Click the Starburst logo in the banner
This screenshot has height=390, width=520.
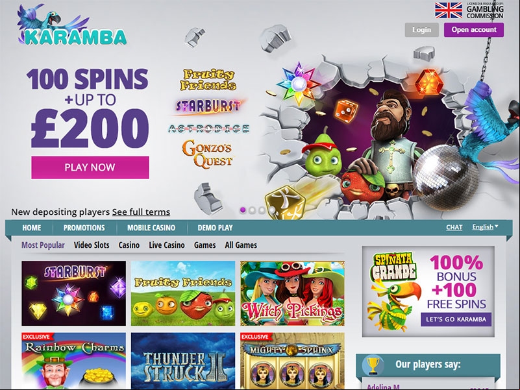pos(208,106)
